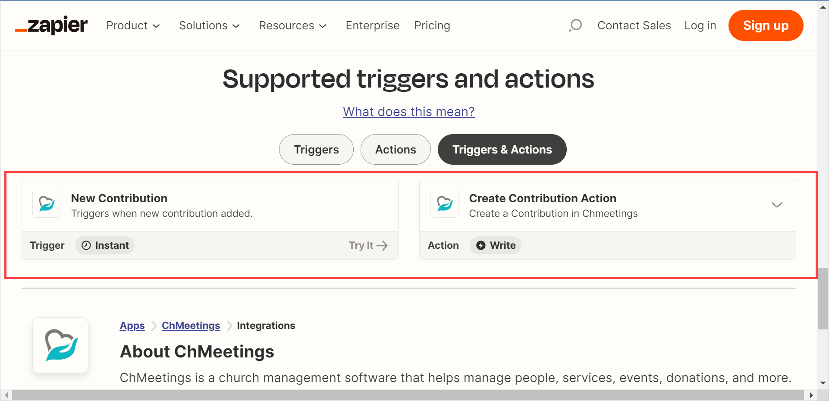Select the Actions filter tab
Image resolution: width=829 pixels, height=401 pixels.
(x=396, y=149)
